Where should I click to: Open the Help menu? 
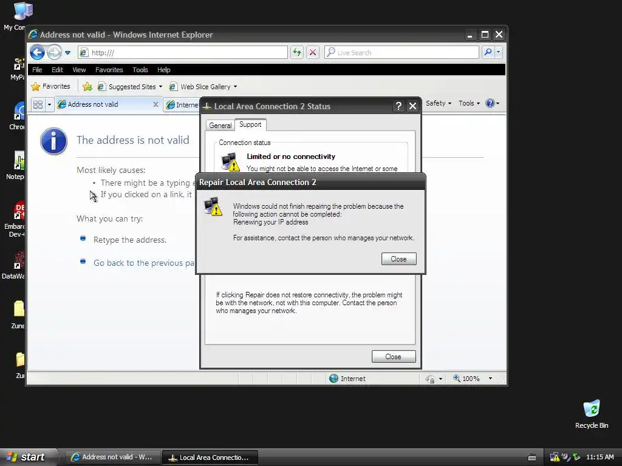point(163,70)
